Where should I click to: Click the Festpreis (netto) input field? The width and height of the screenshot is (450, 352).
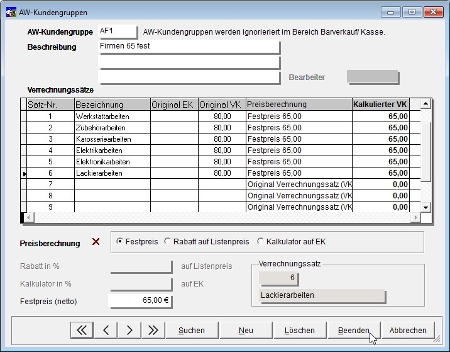click(140, 301)
